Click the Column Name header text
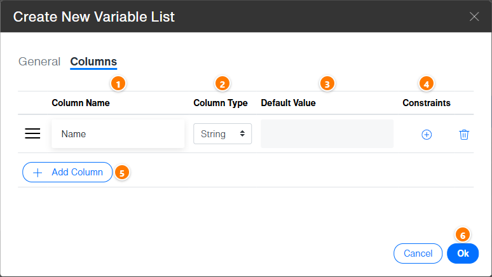 [x=81, y=103]
